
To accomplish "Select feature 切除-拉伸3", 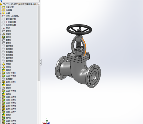I will [x=11, y=109].
